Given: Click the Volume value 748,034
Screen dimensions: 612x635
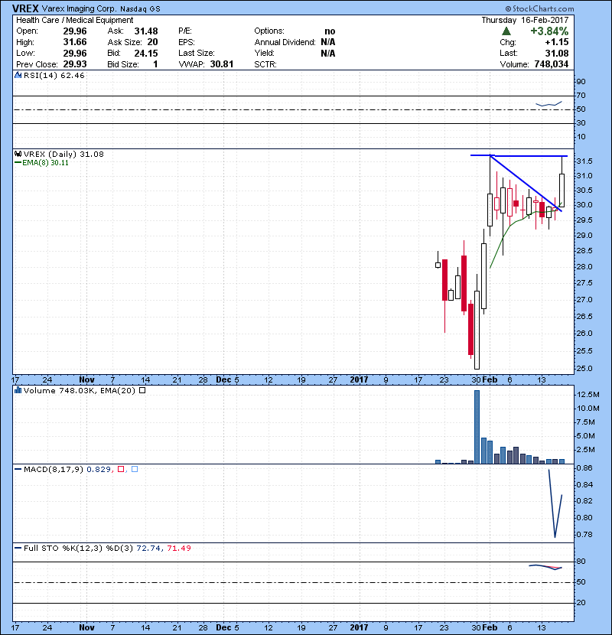Looking at the screenshot, I should [x=552, y=64].
